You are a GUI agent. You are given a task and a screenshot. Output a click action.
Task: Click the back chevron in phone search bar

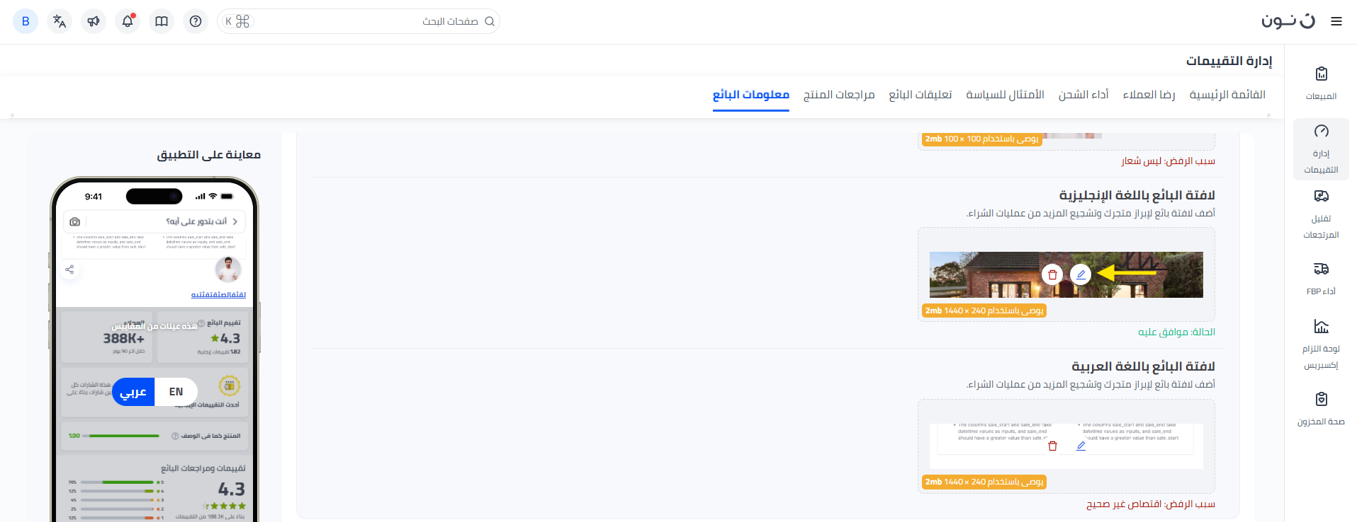coord(235,221)
